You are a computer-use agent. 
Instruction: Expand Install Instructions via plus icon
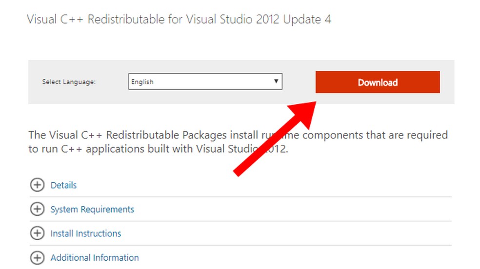(x=37, y=233)
